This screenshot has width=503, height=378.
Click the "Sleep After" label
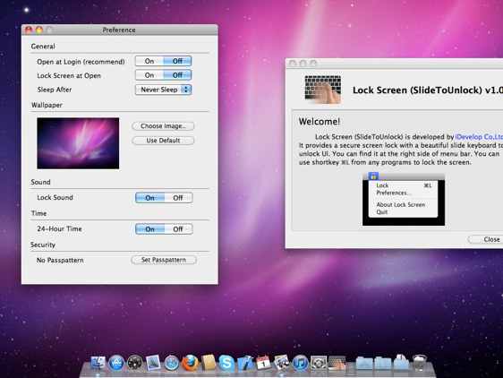pos(55,90)
